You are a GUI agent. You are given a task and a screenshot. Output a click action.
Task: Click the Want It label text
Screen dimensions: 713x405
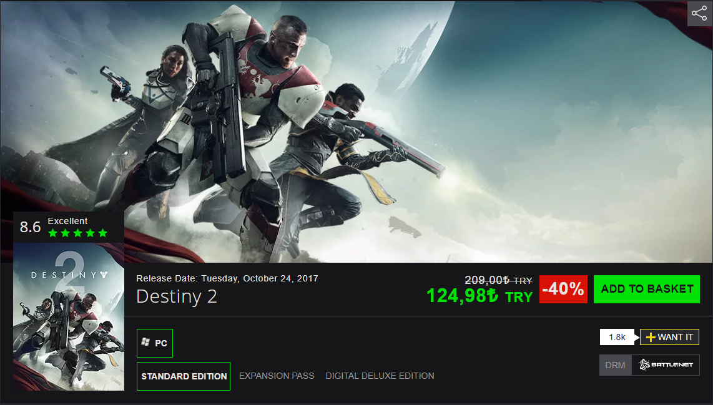pyautogui.click(x=676, y=337)
